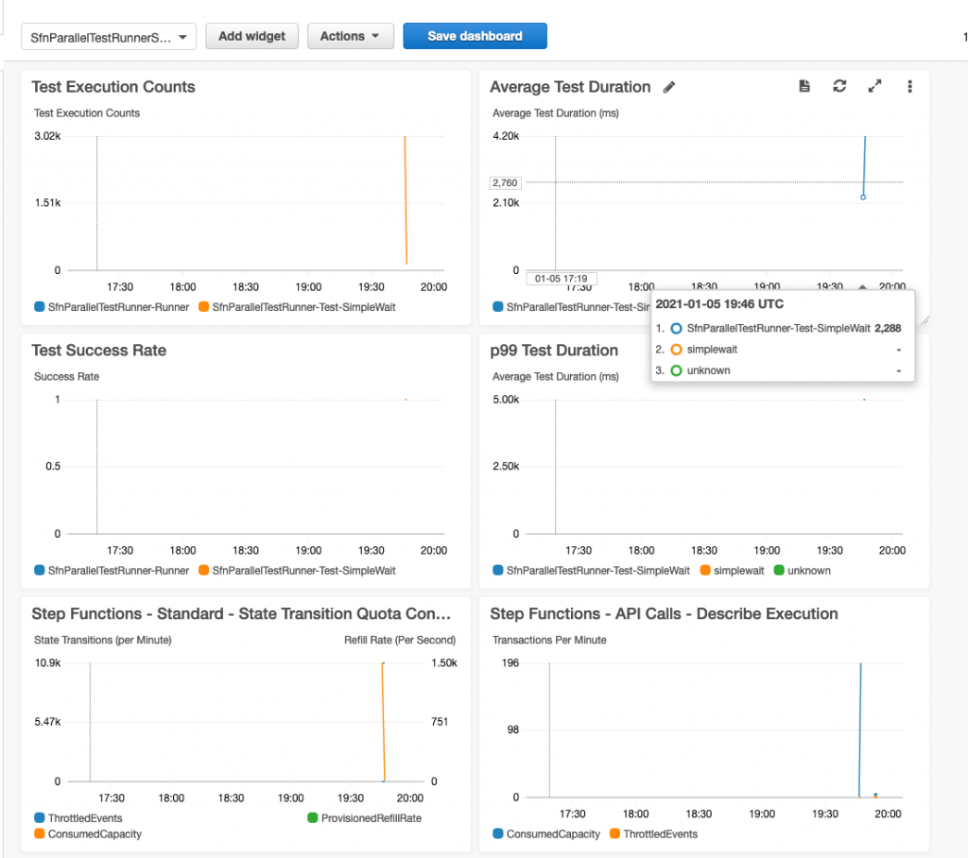Click the pencil to rename Average Test Duration
The image size is (968, 858).
(x=669, y=86)
